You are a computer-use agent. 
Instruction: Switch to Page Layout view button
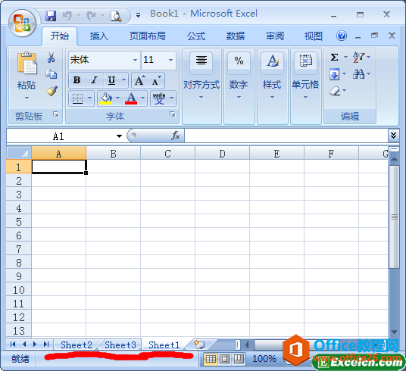point(224,359)
